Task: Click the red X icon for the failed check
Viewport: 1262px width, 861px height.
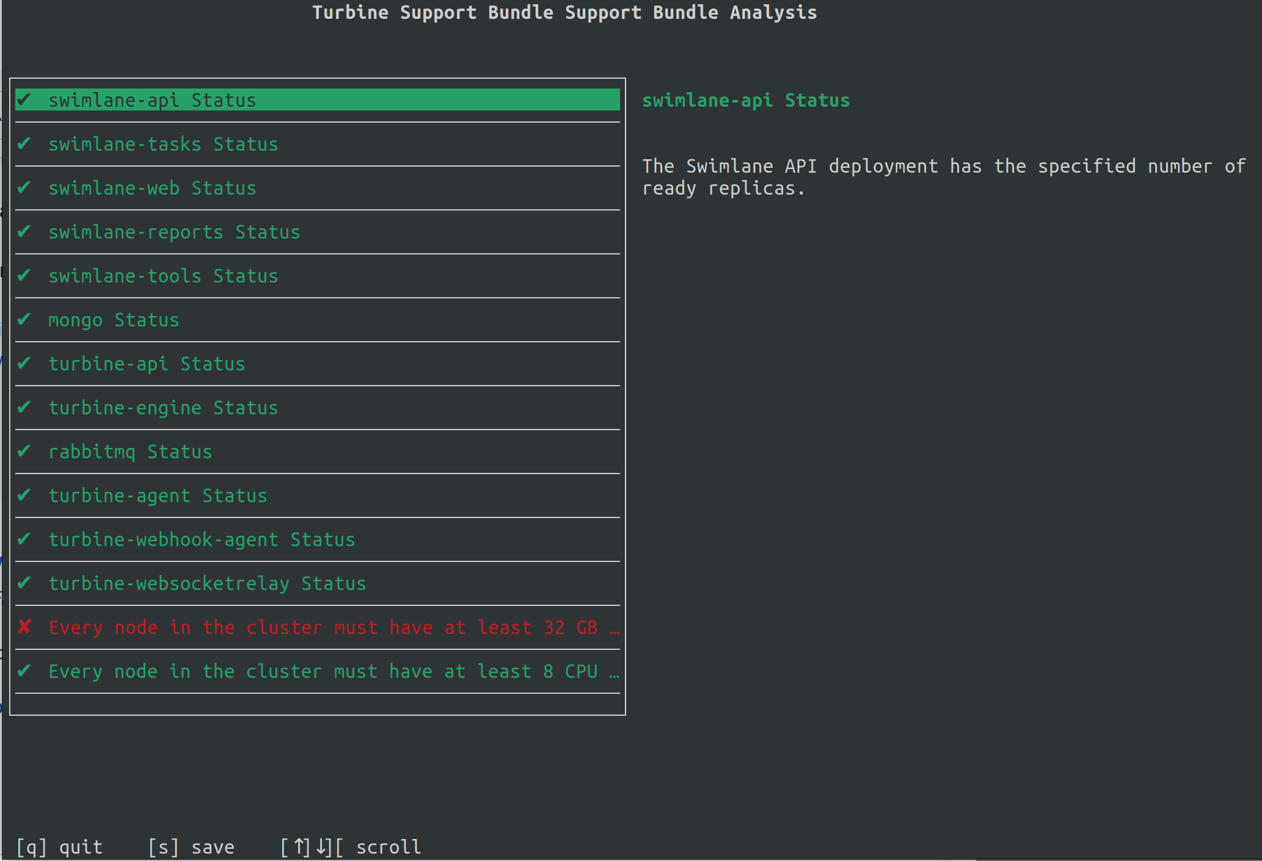Action: pyautogui.click(x=24, y=627)
